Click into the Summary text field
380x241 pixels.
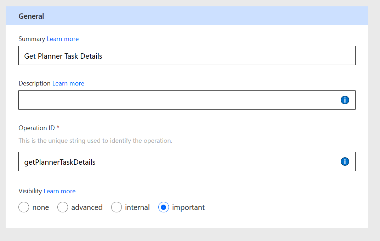187,56
